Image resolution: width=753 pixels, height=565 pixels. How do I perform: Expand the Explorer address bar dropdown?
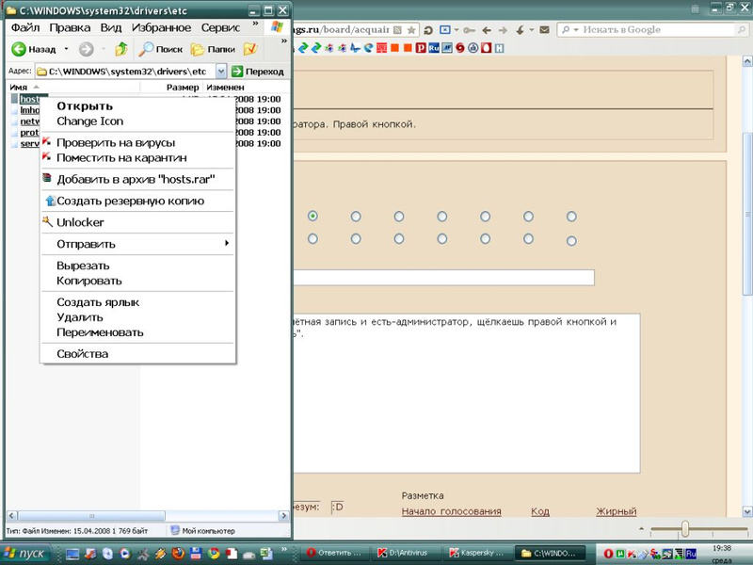pos(221,71)
